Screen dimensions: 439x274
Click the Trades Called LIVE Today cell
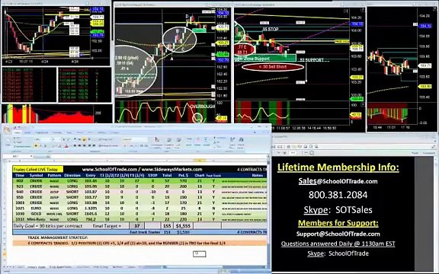38,169
